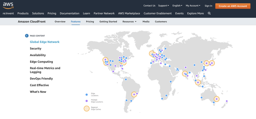Jump to DevOps Friendly section
The image size is (256, 119).
[41, 79]
